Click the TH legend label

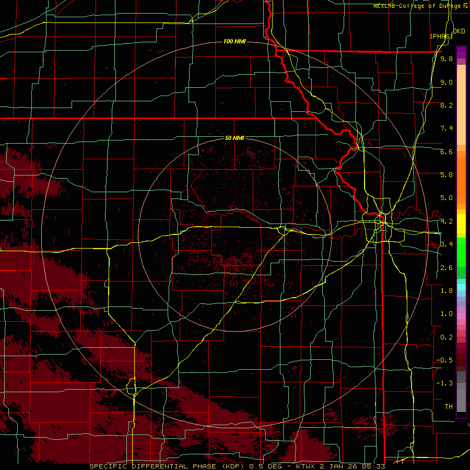point(449,407)
